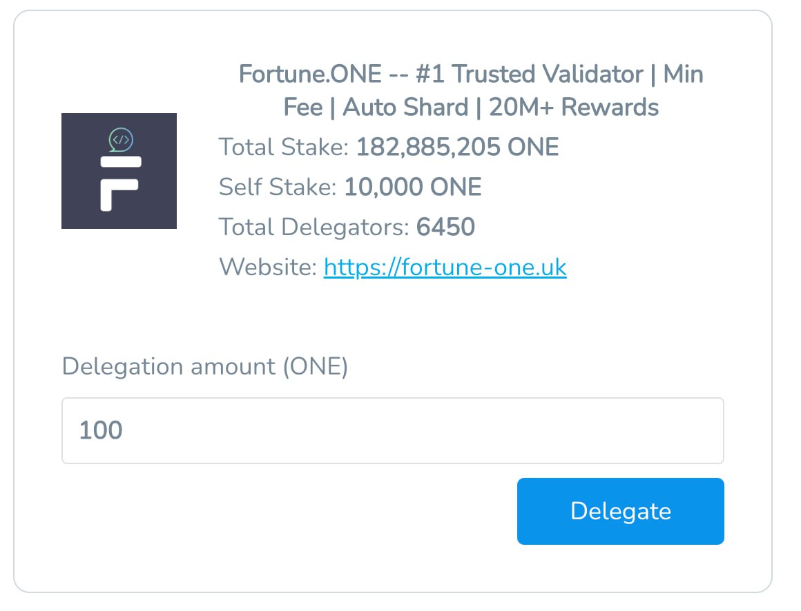Click the code chat bubble icon in logo
The image size is (801, 611).
coord(121,140)
